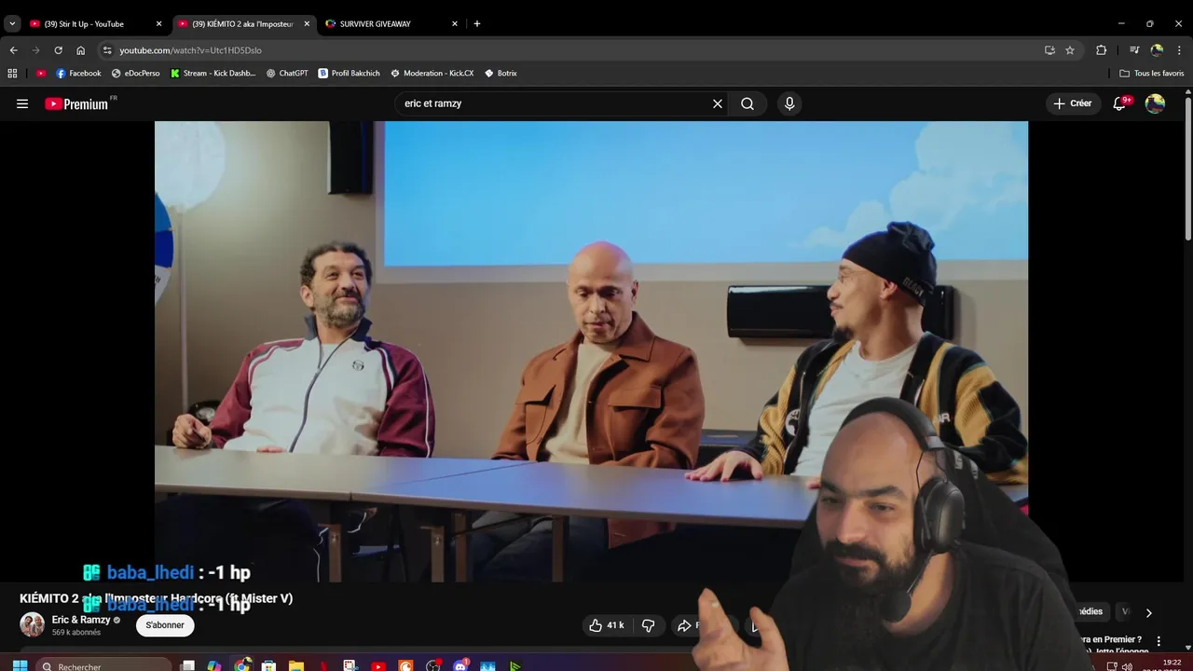The image size is (1193, 671).
Task: Click the video player to pause
Action: 591,351
